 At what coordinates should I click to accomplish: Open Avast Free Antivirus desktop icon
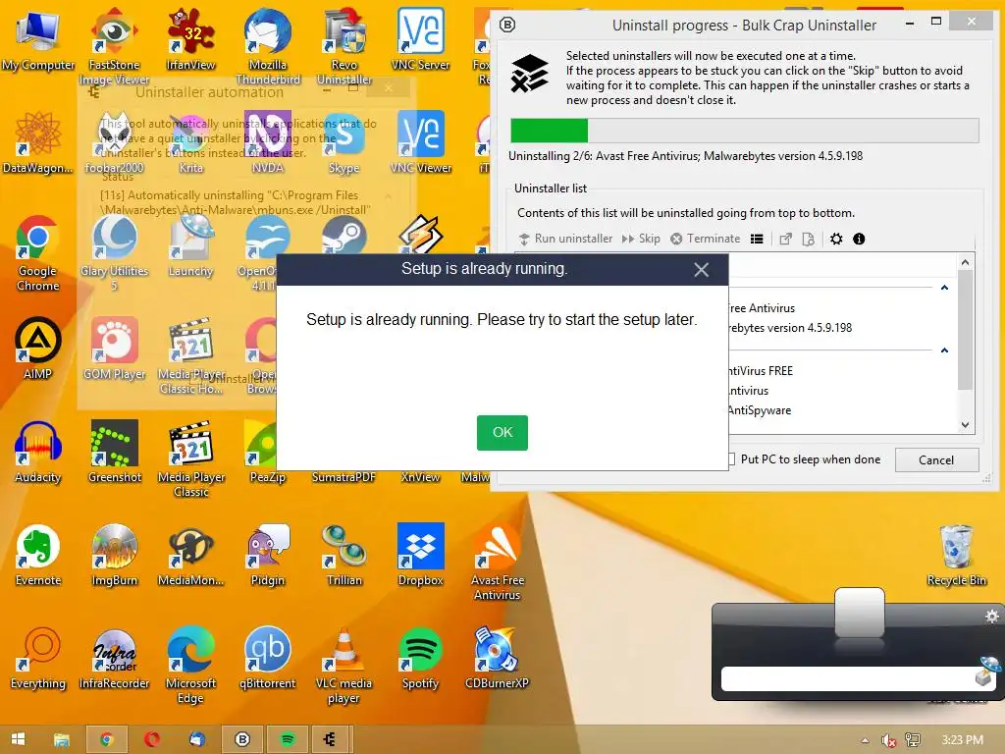[498, 563]
